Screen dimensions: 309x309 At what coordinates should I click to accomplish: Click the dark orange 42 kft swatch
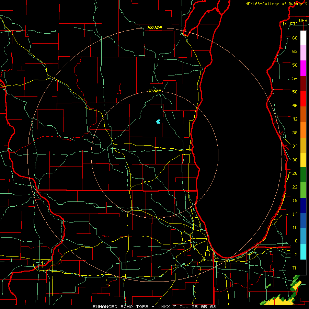coord(303,114)
